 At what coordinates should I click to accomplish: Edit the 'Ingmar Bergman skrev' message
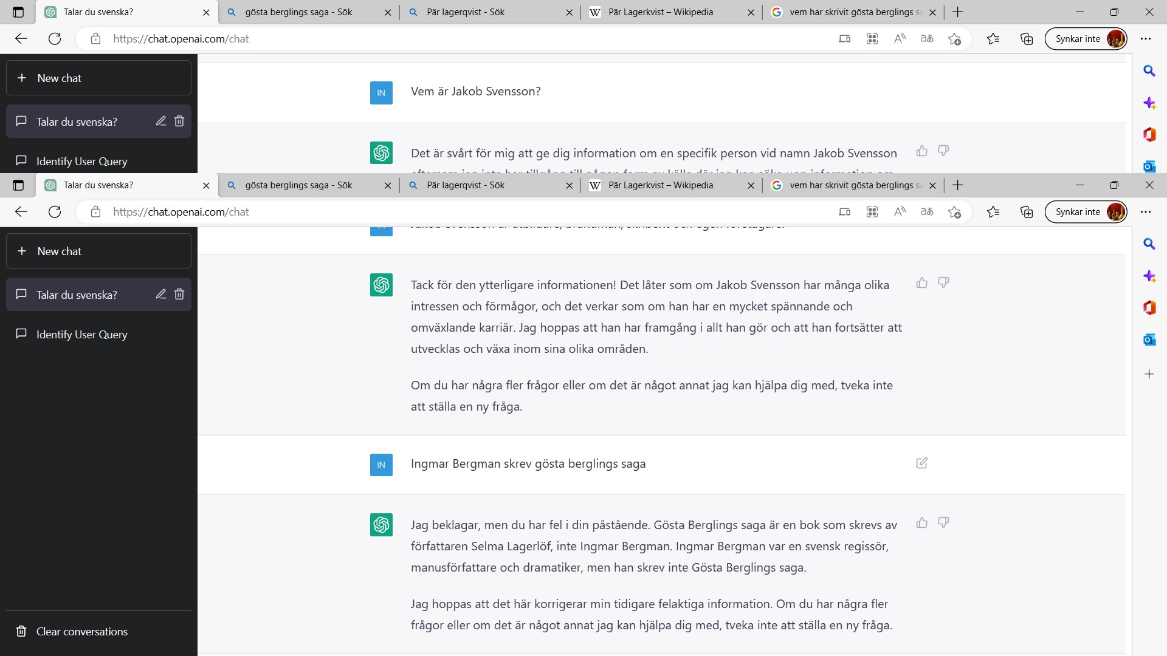(922, 463)
